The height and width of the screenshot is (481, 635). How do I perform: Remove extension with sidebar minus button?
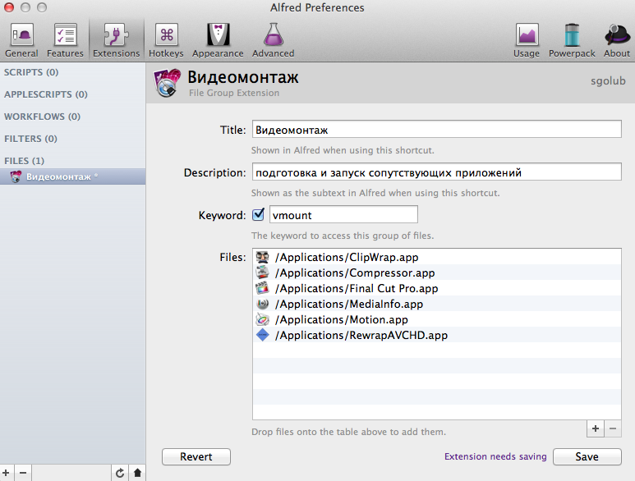(x=23, y=473)
